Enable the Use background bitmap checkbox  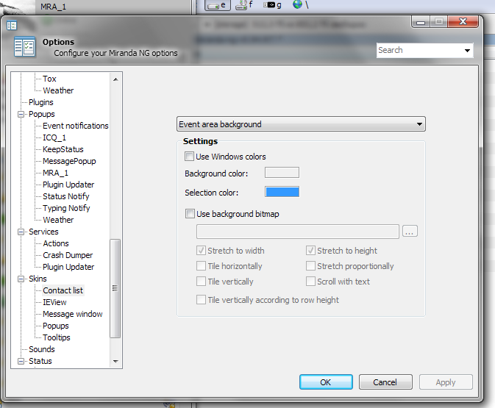(x=190, y=214)
